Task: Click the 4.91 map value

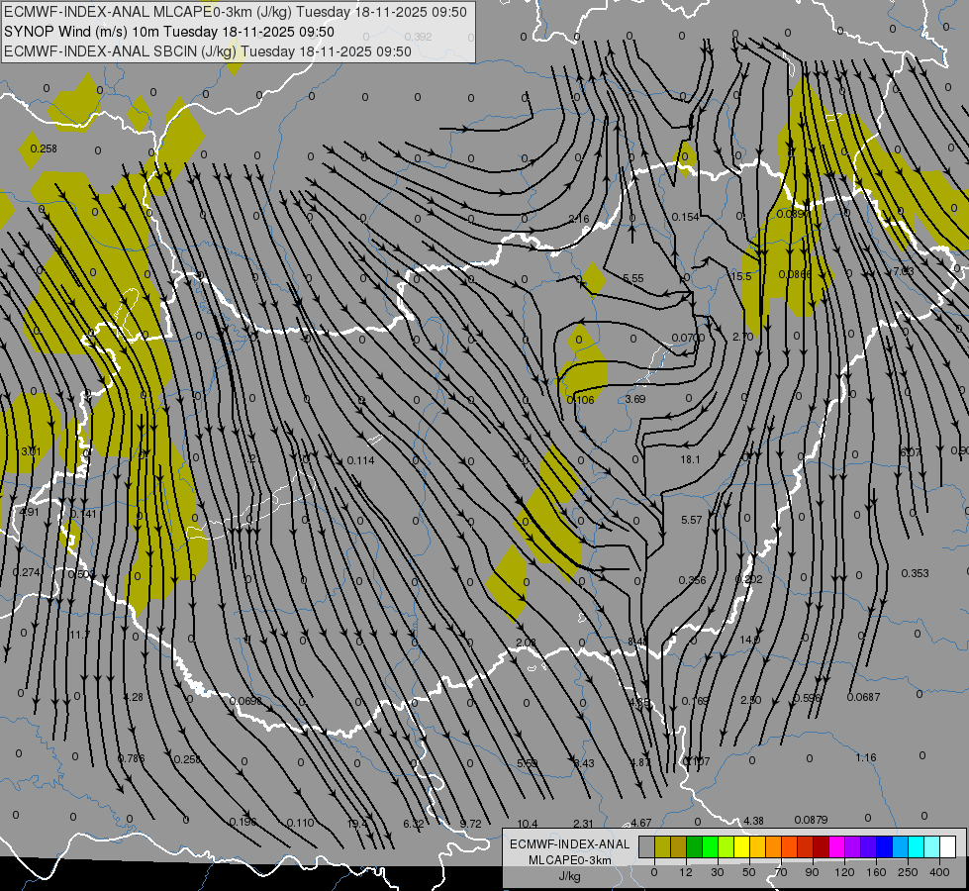Action: [29, 512]
